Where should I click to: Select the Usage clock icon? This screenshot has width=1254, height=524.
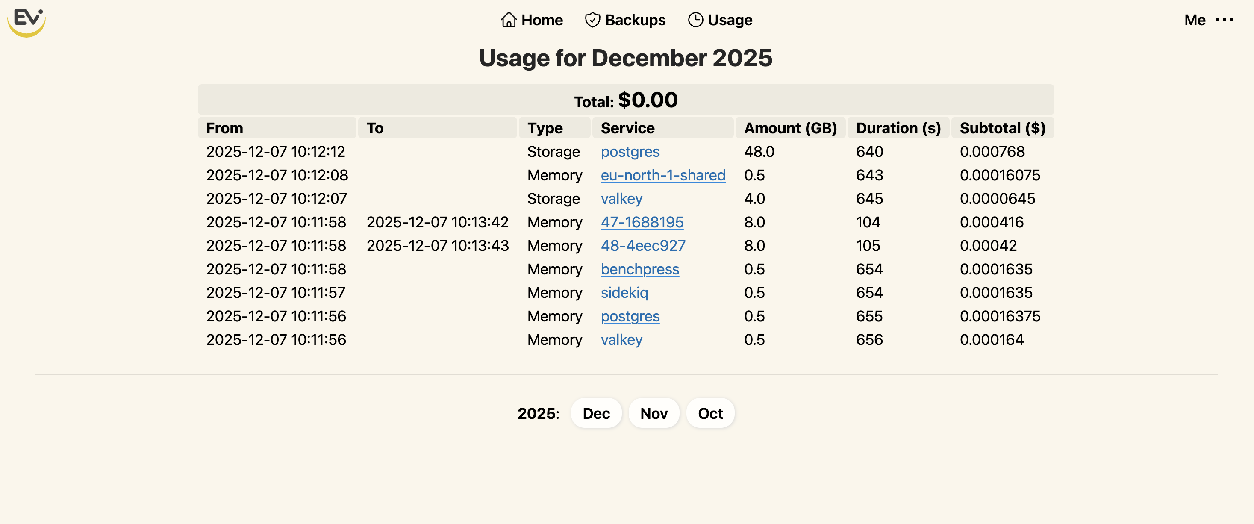pos(696,20)
